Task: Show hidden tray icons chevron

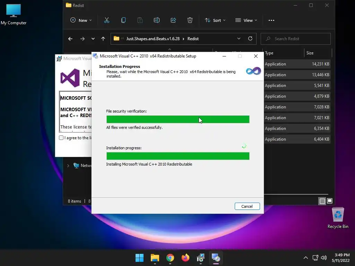Action: 306,258
